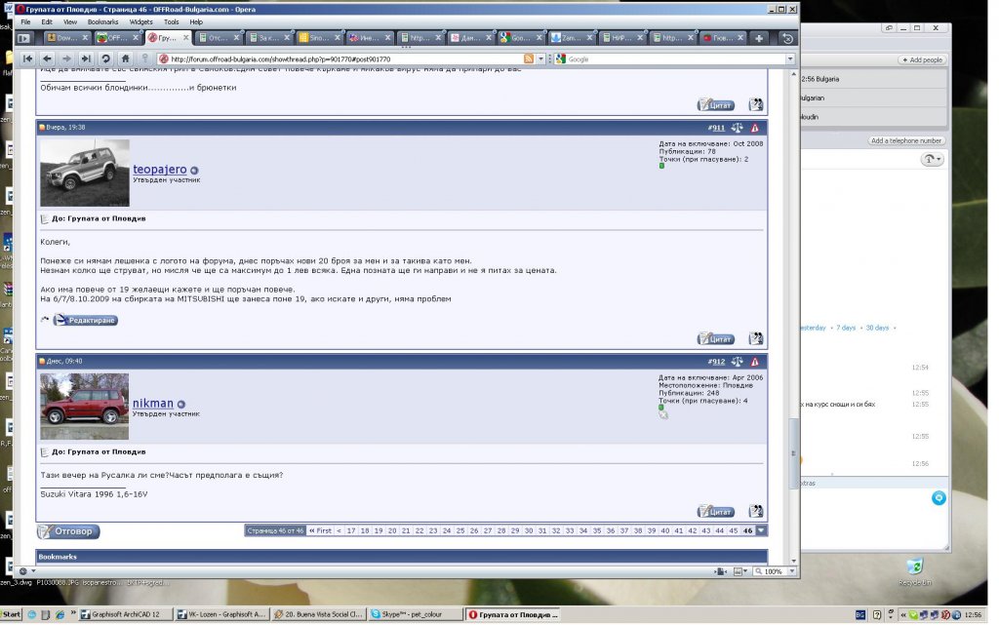999x625 pixels.
Task: Open teopajero user profile link
Action: tap(159, 170)
